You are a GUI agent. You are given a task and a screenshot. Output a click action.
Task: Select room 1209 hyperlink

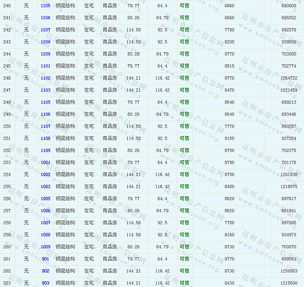45,54
